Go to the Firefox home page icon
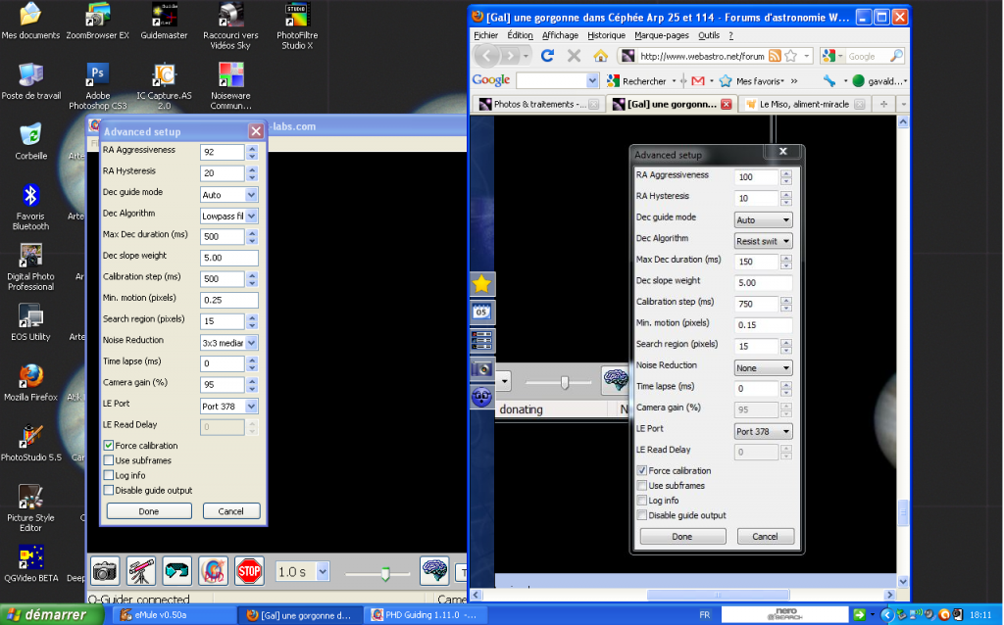Viewport: 1004px width, 625px height. tap(601, 56)
